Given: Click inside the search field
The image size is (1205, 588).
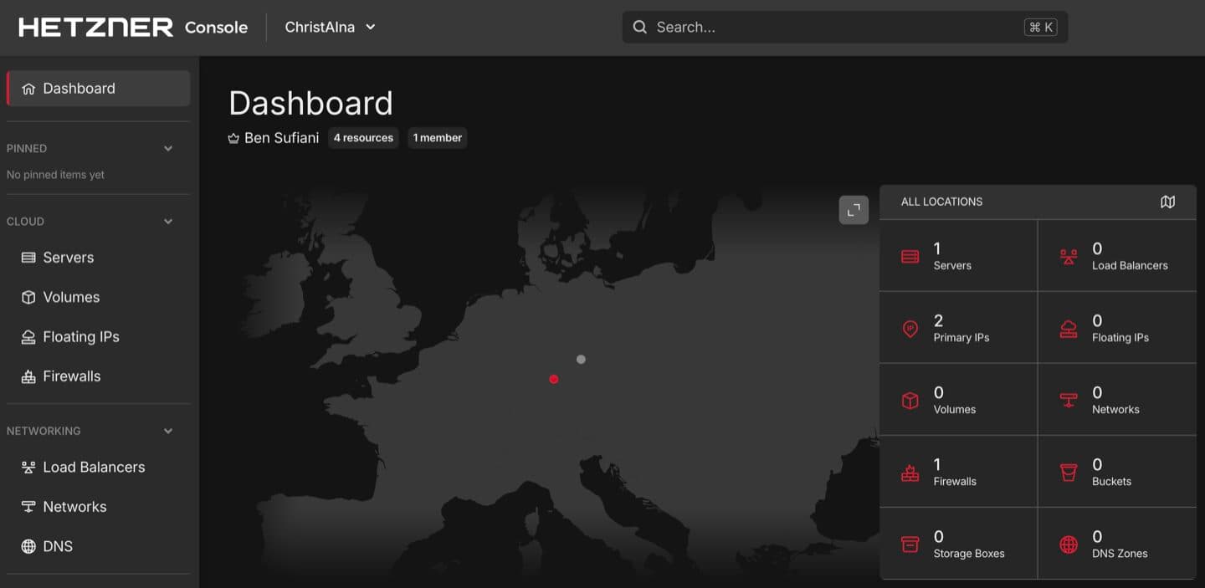Looking at the screenshot, I should coord(837,26).
